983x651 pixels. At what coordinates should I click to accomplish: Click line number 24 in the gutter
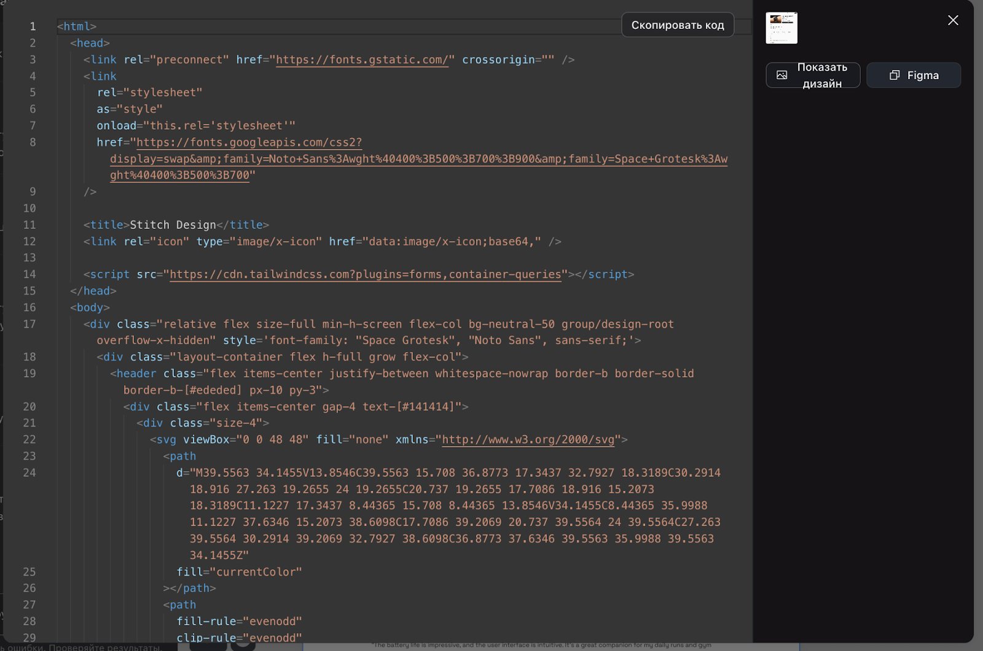click(29, 472)
